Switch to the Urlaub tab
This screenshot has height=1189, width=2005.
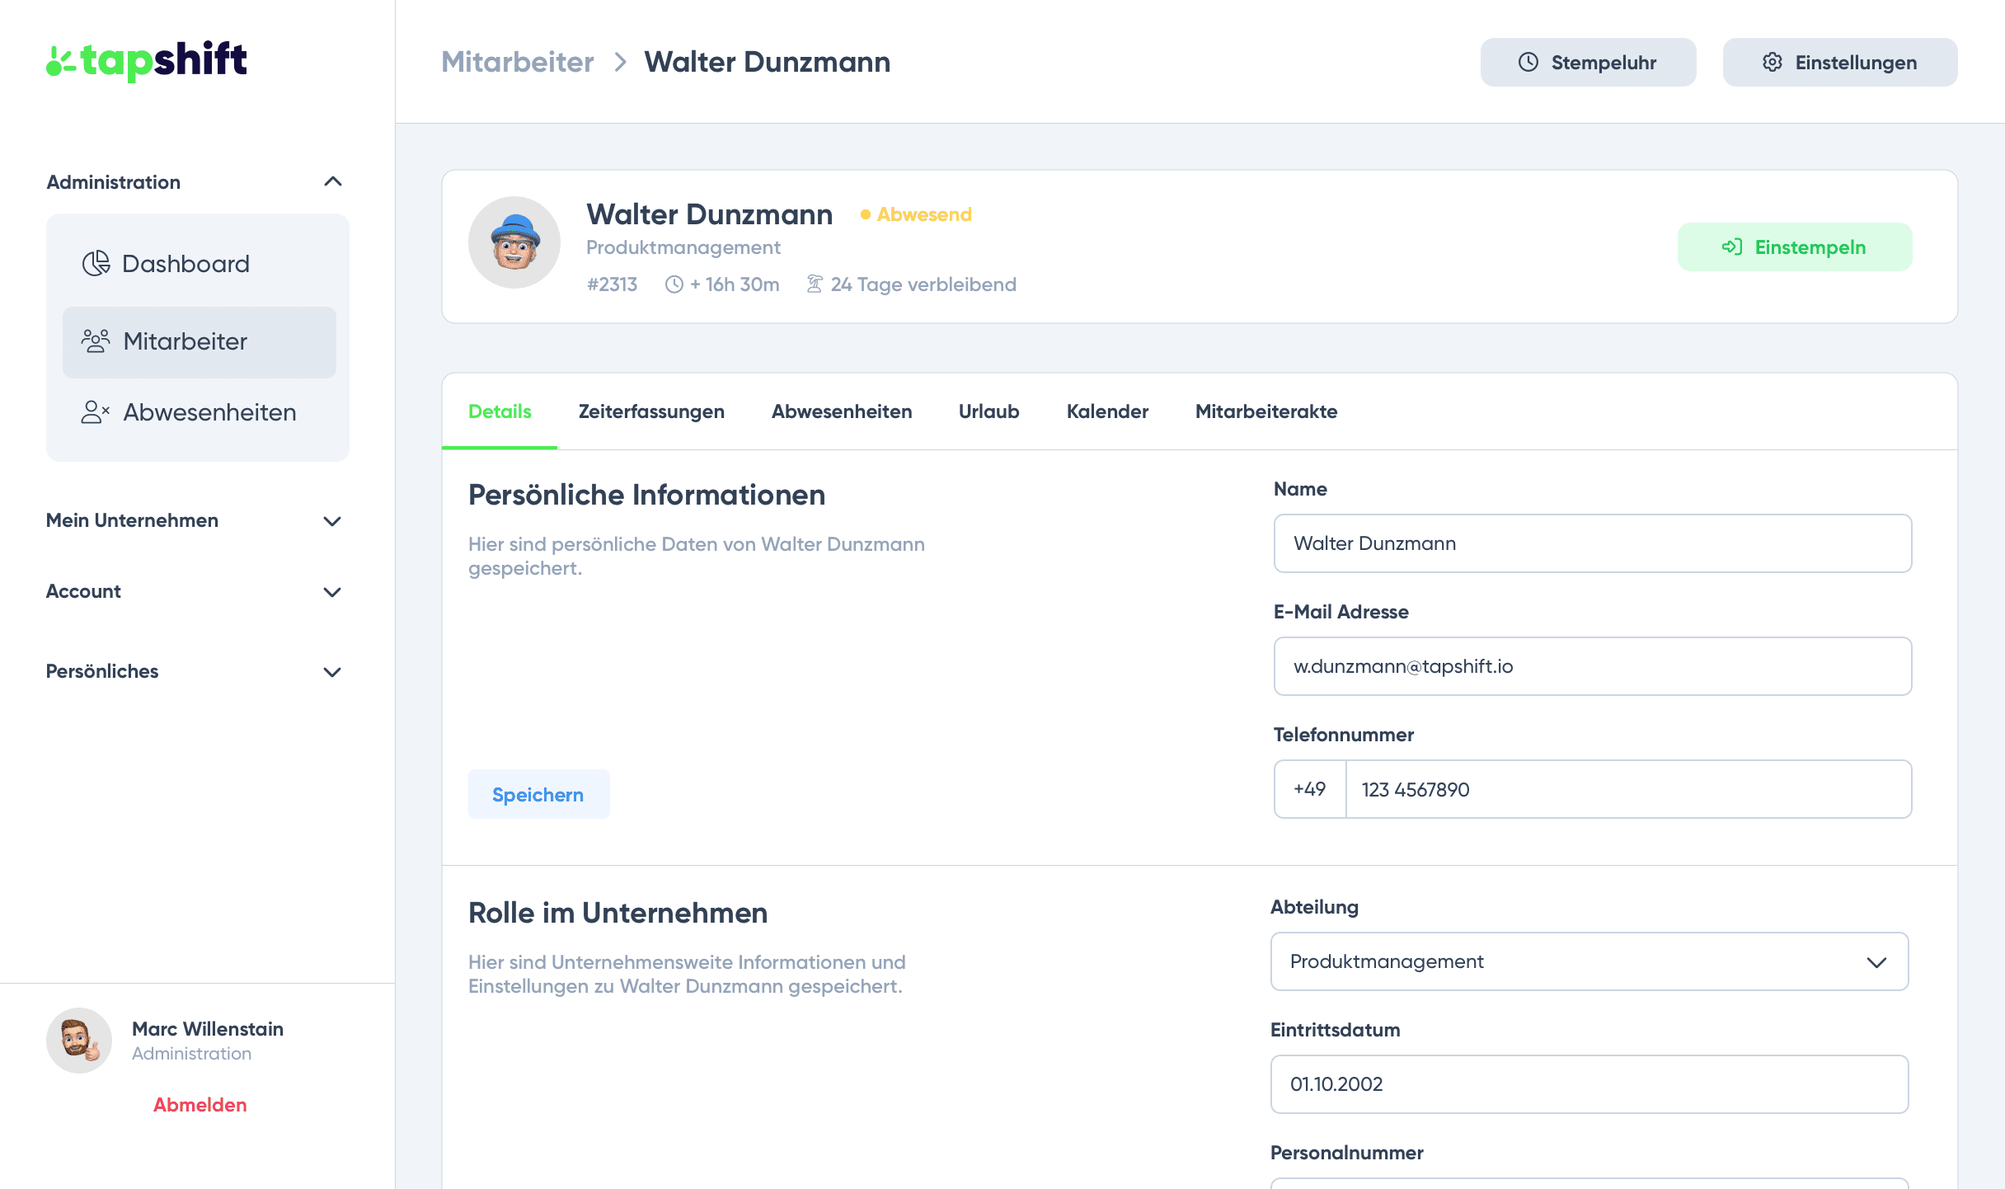coord(988,411)
